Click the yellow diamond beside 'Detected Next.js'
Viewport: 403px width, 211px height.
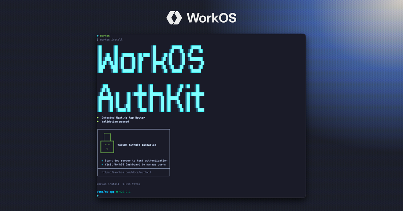click(98, 118)
